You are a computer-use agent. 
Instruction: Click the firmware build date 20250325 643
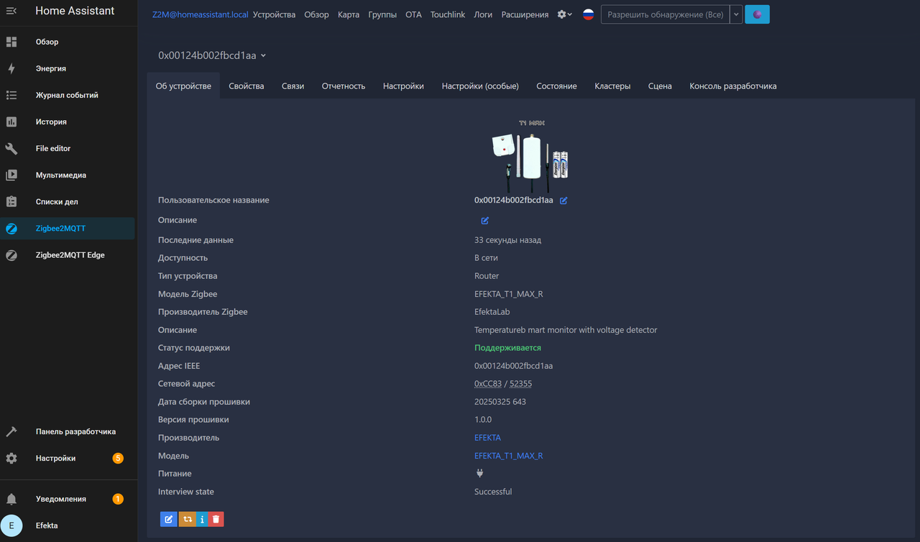[x=500, y=402]
